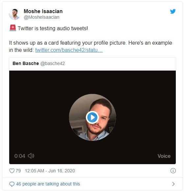Open Moshe Isaacian's profile picture
The image size is (185, 193).
click(14, 14)
